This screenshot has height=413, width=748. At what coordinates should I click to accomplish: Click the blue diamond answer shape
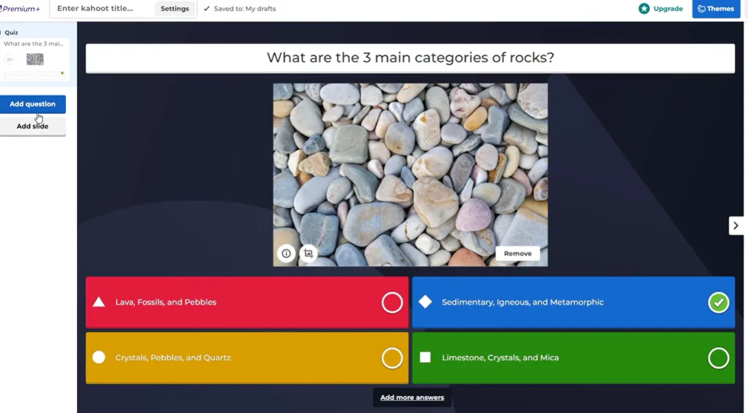(x=425, y=302)
